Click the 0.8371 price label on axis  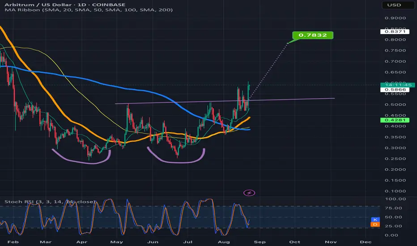coord(395,31)
